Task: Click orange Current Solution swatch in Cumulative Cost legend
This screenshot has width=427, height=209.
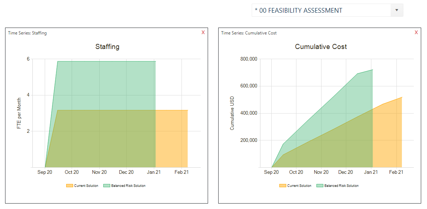Action: [283, 186]
